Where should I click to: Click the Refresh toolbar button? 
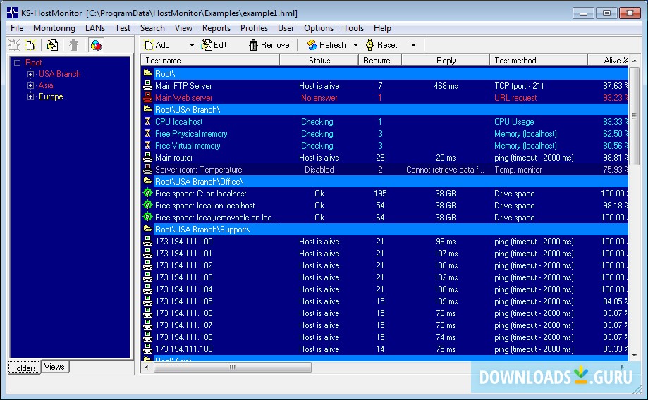coord(326,45)
